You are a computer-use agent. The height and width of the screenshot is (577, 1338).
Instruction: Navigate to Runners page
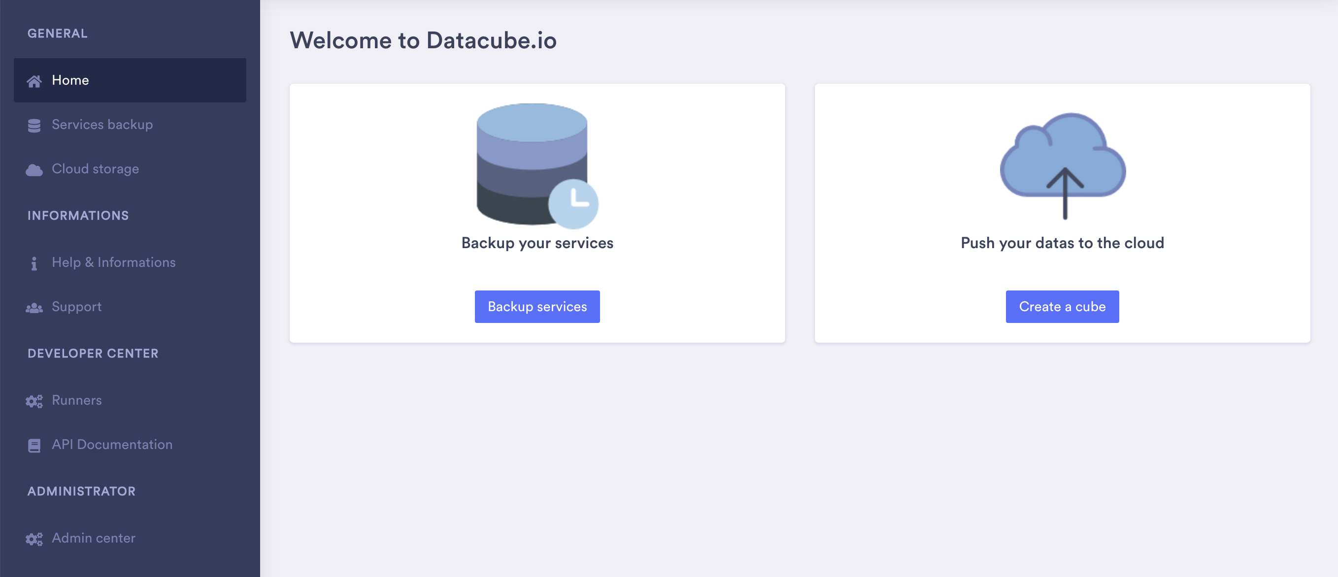click(x=130, y=400)
